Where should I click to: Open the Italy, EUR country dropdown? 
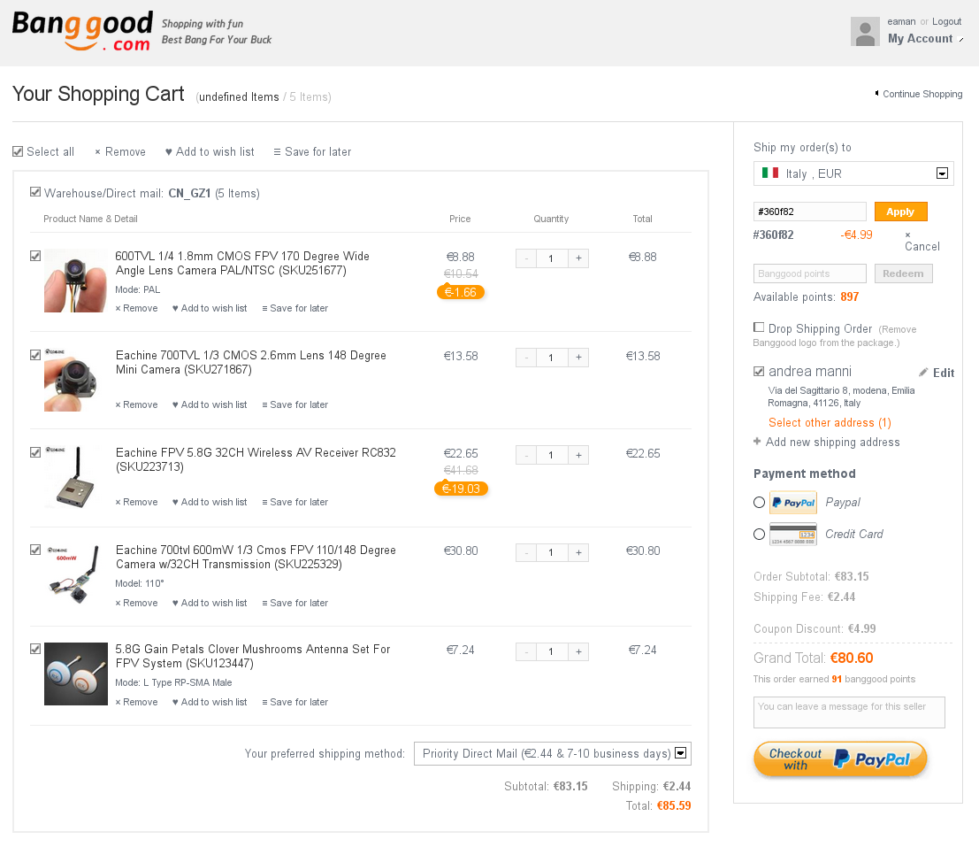853,173
